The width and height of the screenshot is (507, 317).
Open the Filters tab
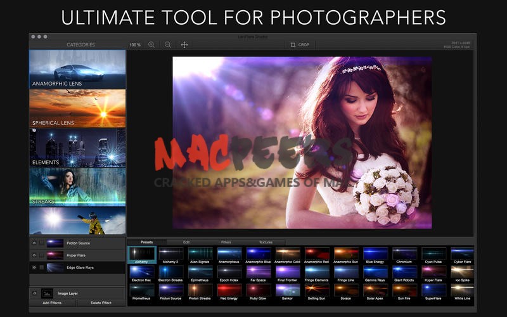(226, 242)
